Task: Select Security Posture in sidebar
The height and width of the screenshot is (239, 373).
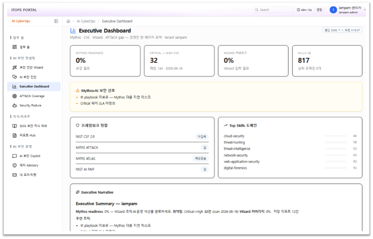Action: (34, 105)
